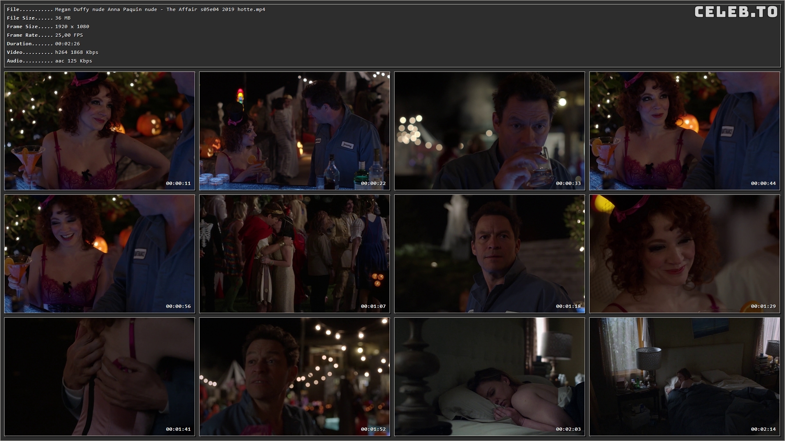Open the bedroom frame stamped 00:02:03
Image resolution: width=785 pixels, height=441 pixels.
(x=489, y=377)
